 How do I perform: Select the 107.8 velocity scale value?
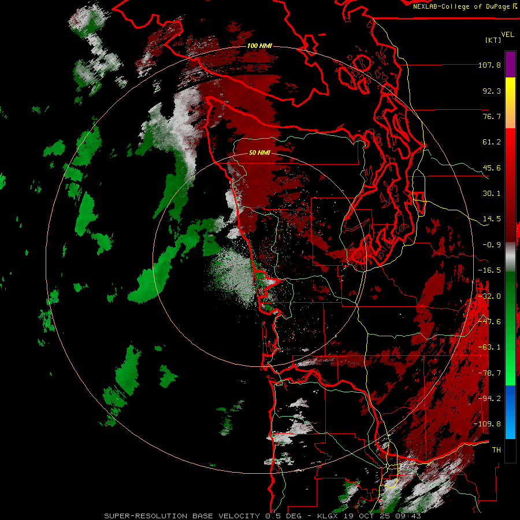(489, 65)
